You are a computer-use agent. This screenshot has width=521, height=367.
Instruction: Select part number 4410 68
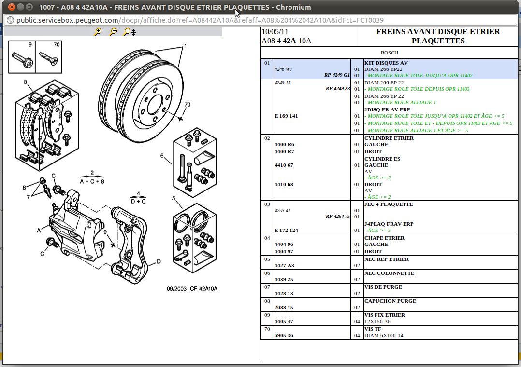pyautogui.click(x=284, y=184)
